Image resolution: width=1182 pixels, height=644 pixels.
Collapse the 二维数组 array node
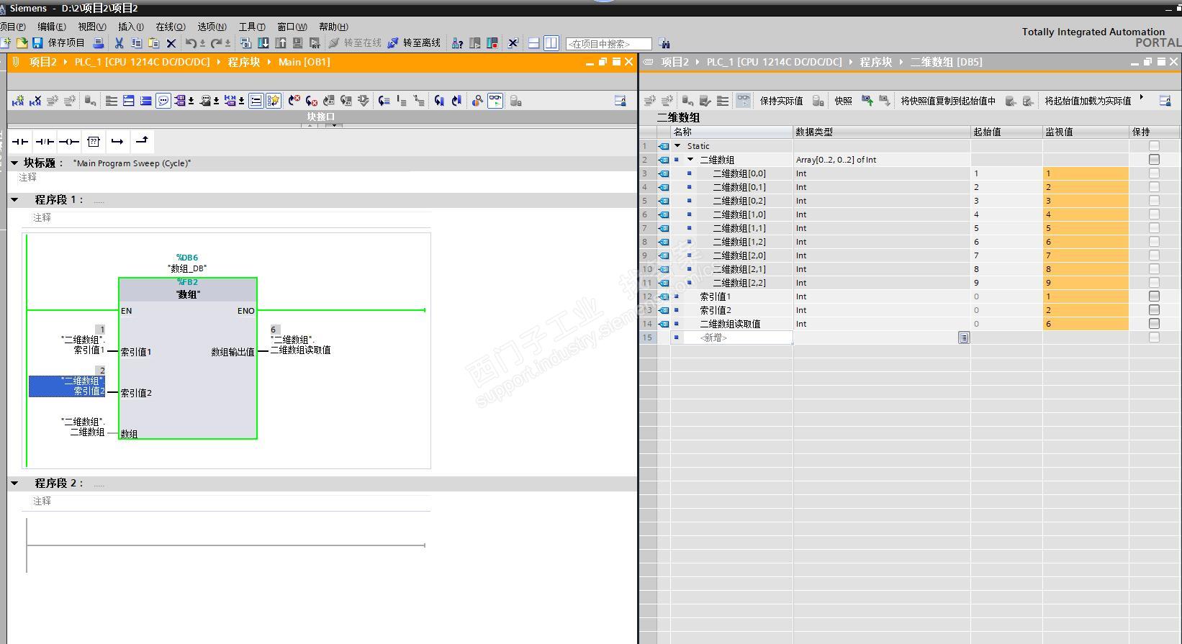point(690,160)
